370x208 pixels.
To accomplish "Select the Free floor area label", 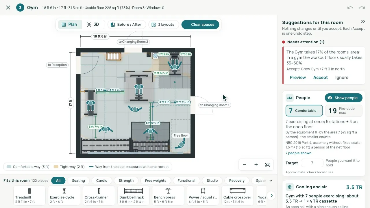I will (181, 135).
